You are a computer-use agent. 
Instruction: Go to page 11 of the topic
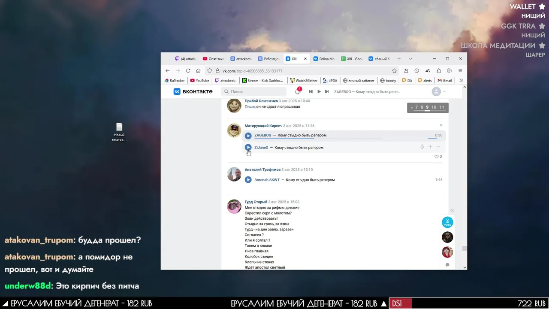point(442,107)
